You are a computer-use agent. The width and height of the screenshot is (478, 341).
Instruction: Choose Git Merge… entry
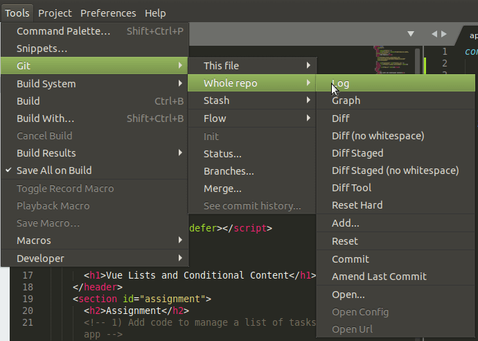pyautogui.click(x=252, y=189)
